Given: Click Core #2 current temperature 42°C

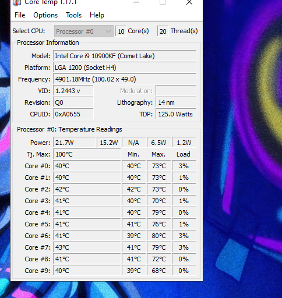Looking at the screenshot, I should click(x=87, y=189).
